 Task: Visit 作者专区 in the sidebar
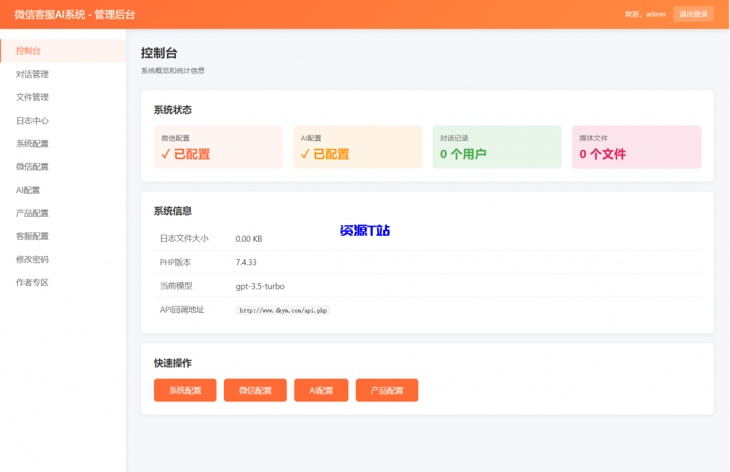(x=35, y=282)
